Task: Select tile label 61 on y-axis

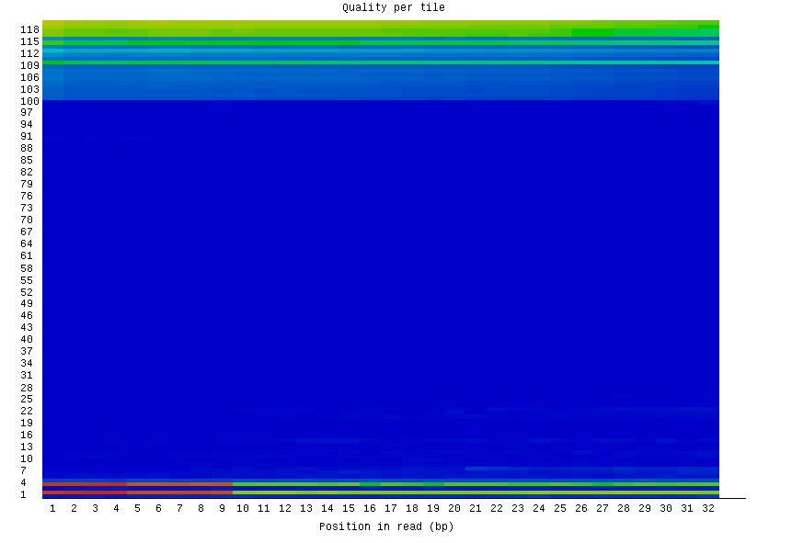Action: (x=27, y=255)
